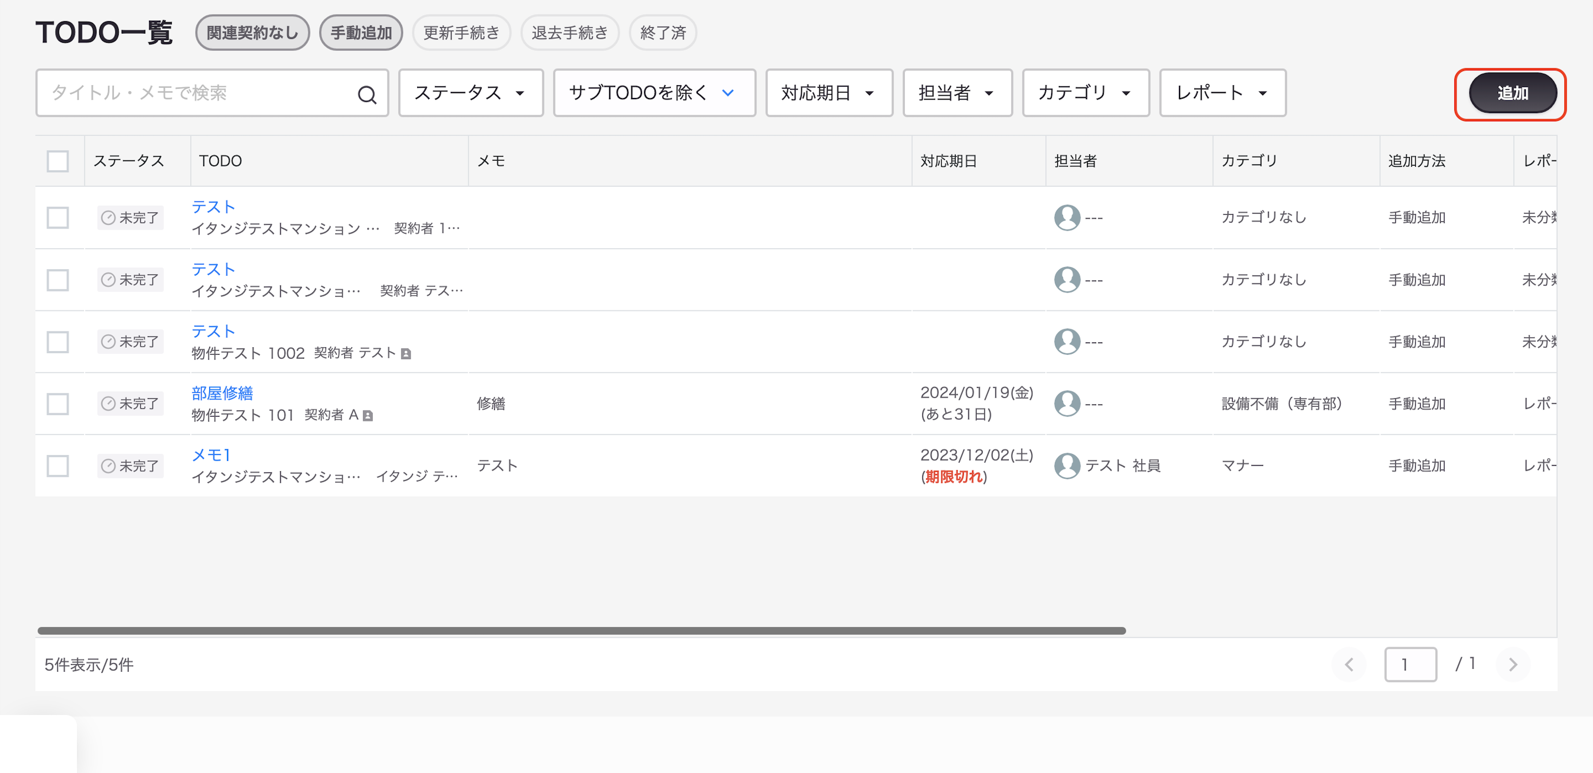The width and height of the screenshot is (1593, 773).
Task: Toggle the select-all checkbox in header
Action: coord(57,161)
